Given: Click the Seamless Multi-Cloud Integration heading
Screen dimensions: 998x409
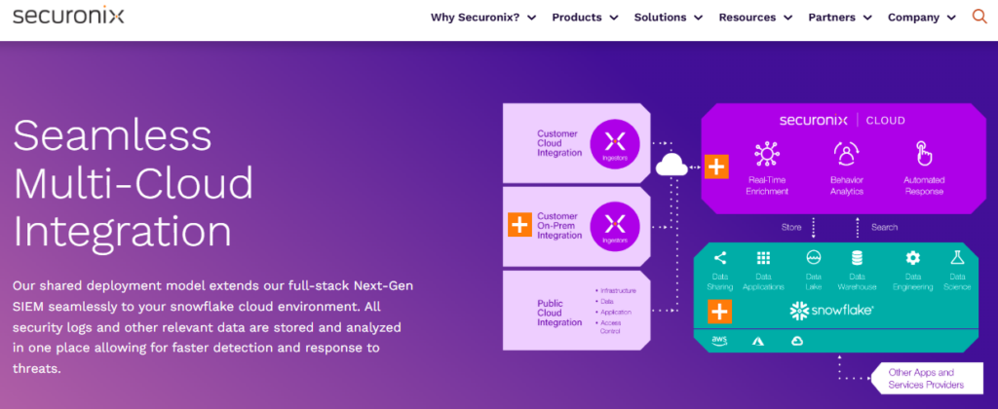Looking at the screenshot, I should point(133,184).
